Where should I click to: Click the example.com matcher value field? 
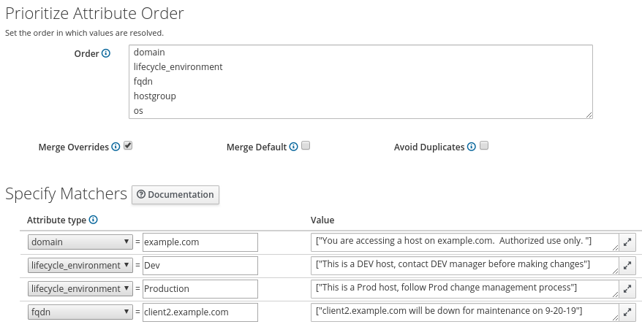(x=200, y=242)
